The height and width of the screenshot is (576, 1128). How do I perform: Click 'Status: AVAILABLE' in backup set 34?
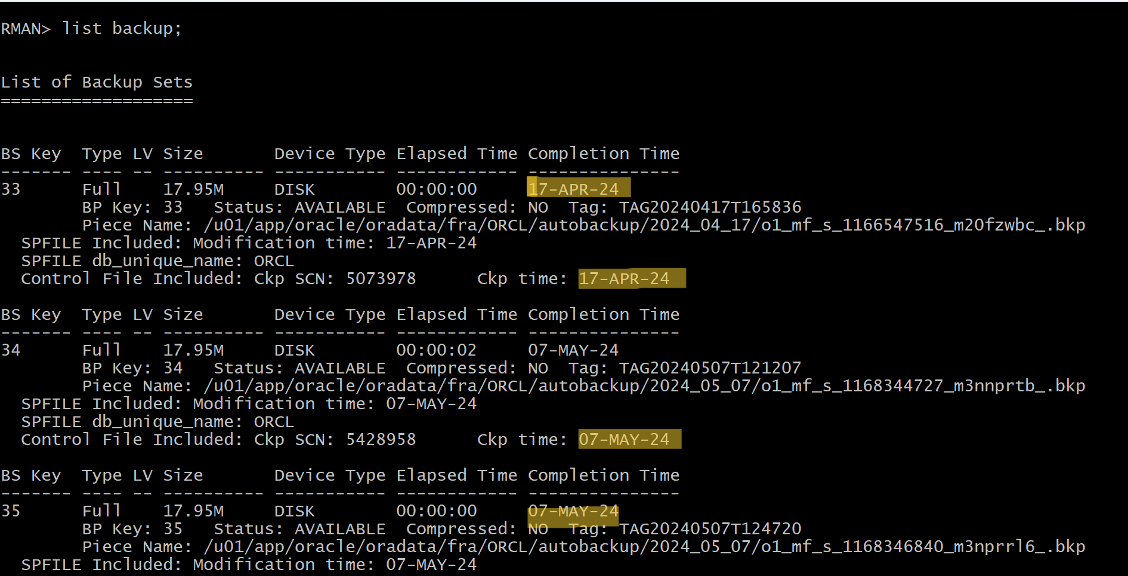[x=300, y=368]
